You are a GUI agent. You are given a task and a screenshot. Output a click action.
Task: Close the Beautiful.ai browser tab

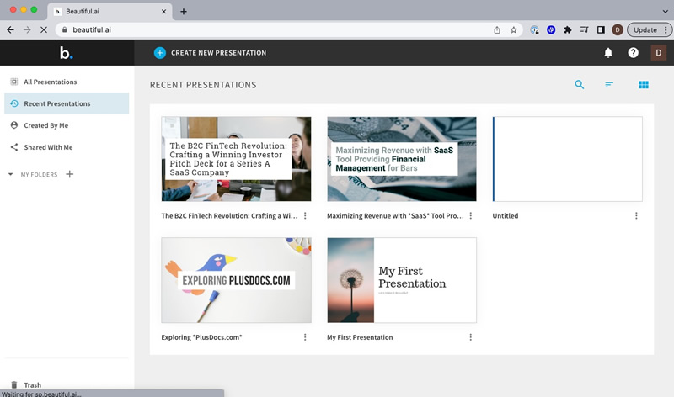(x=163, y=12)
